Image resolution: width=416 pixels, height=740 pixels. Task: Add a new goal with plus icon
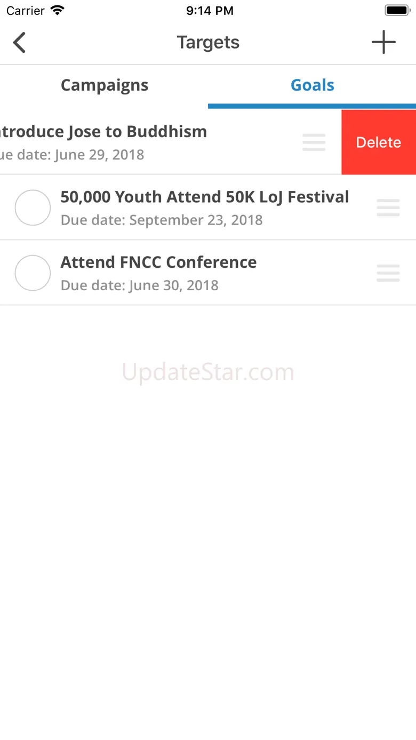coord(383,43)
